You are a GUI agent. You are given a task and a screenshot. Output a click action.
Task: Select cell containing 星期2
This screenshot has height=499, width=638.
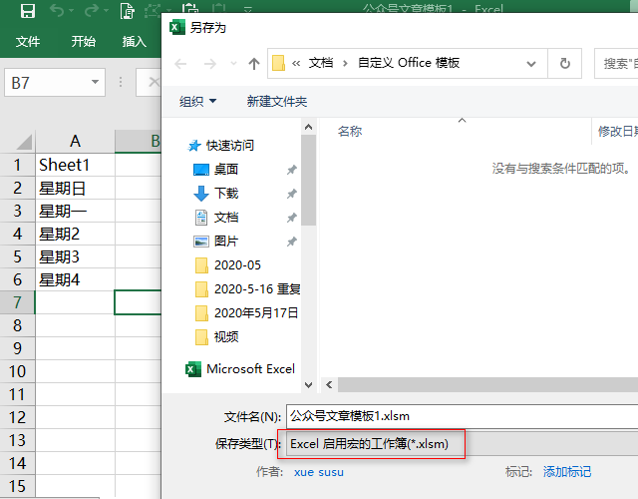75,234
